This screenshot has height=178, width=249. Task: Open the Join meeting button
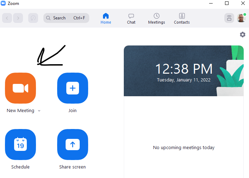(x=73, y=88)
